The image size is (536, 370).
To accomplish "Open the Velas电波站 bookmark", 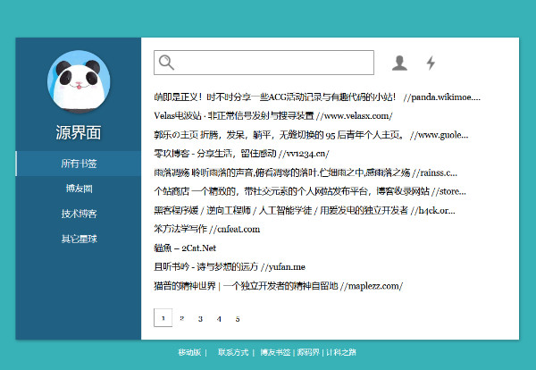I will 273,116.
